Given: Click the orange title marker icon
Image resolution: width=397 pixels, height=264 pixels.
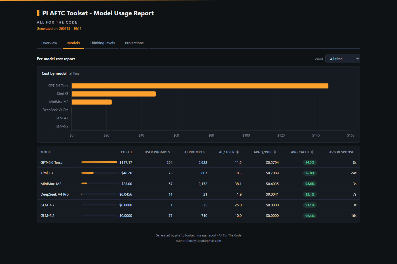Looking at the screenshot, I should click(38, 13).
